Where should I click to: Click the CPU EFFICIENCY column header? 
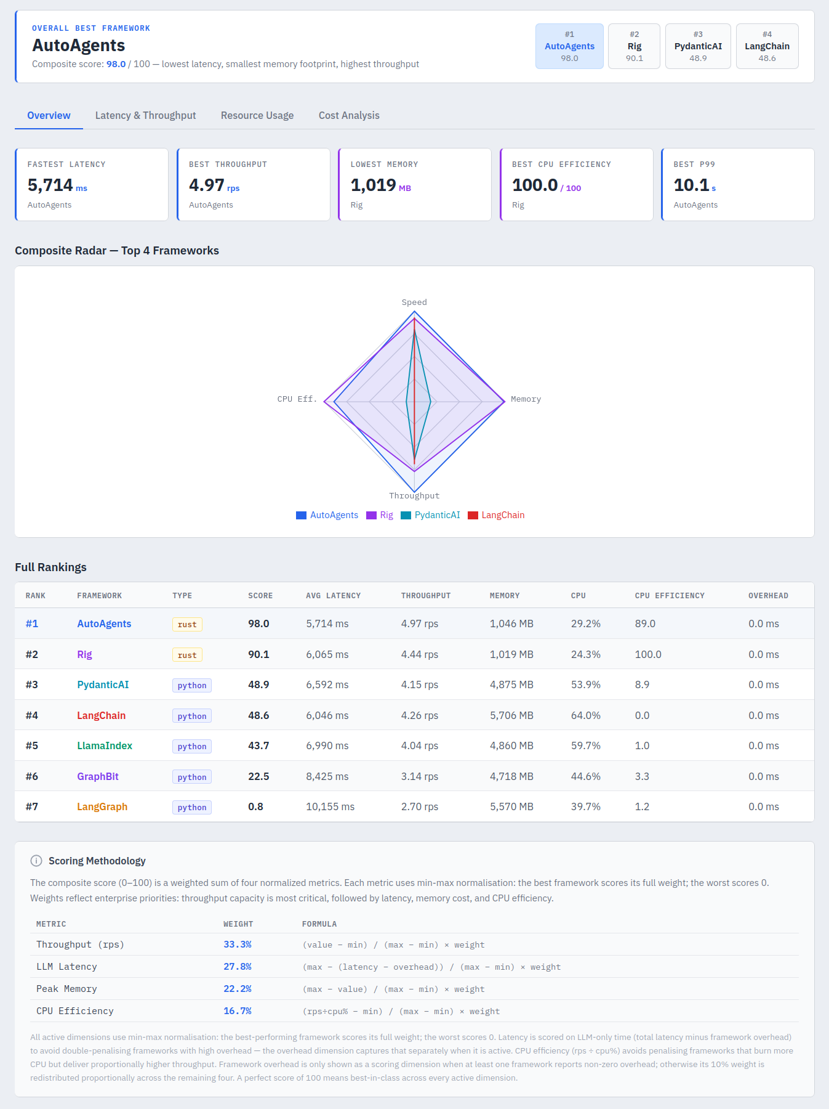(670, 596)
